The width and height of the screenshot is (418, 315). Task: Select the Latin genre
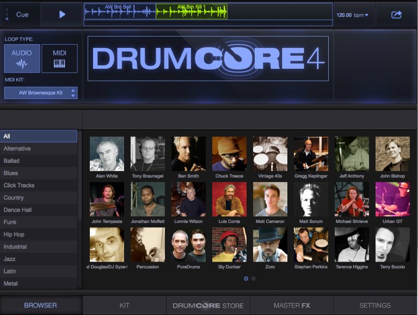[39, 271]
